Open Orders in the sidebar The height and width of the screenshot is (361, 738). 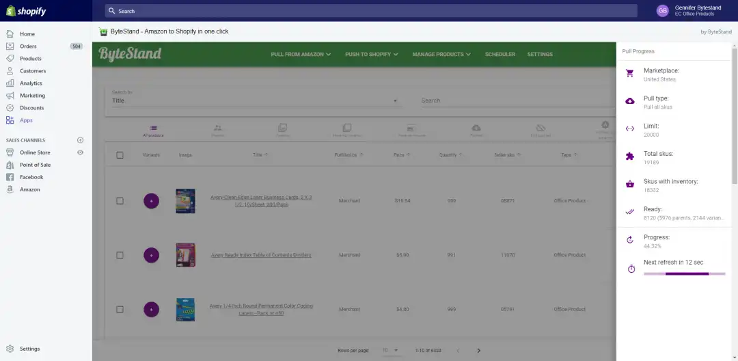(28, 46)
